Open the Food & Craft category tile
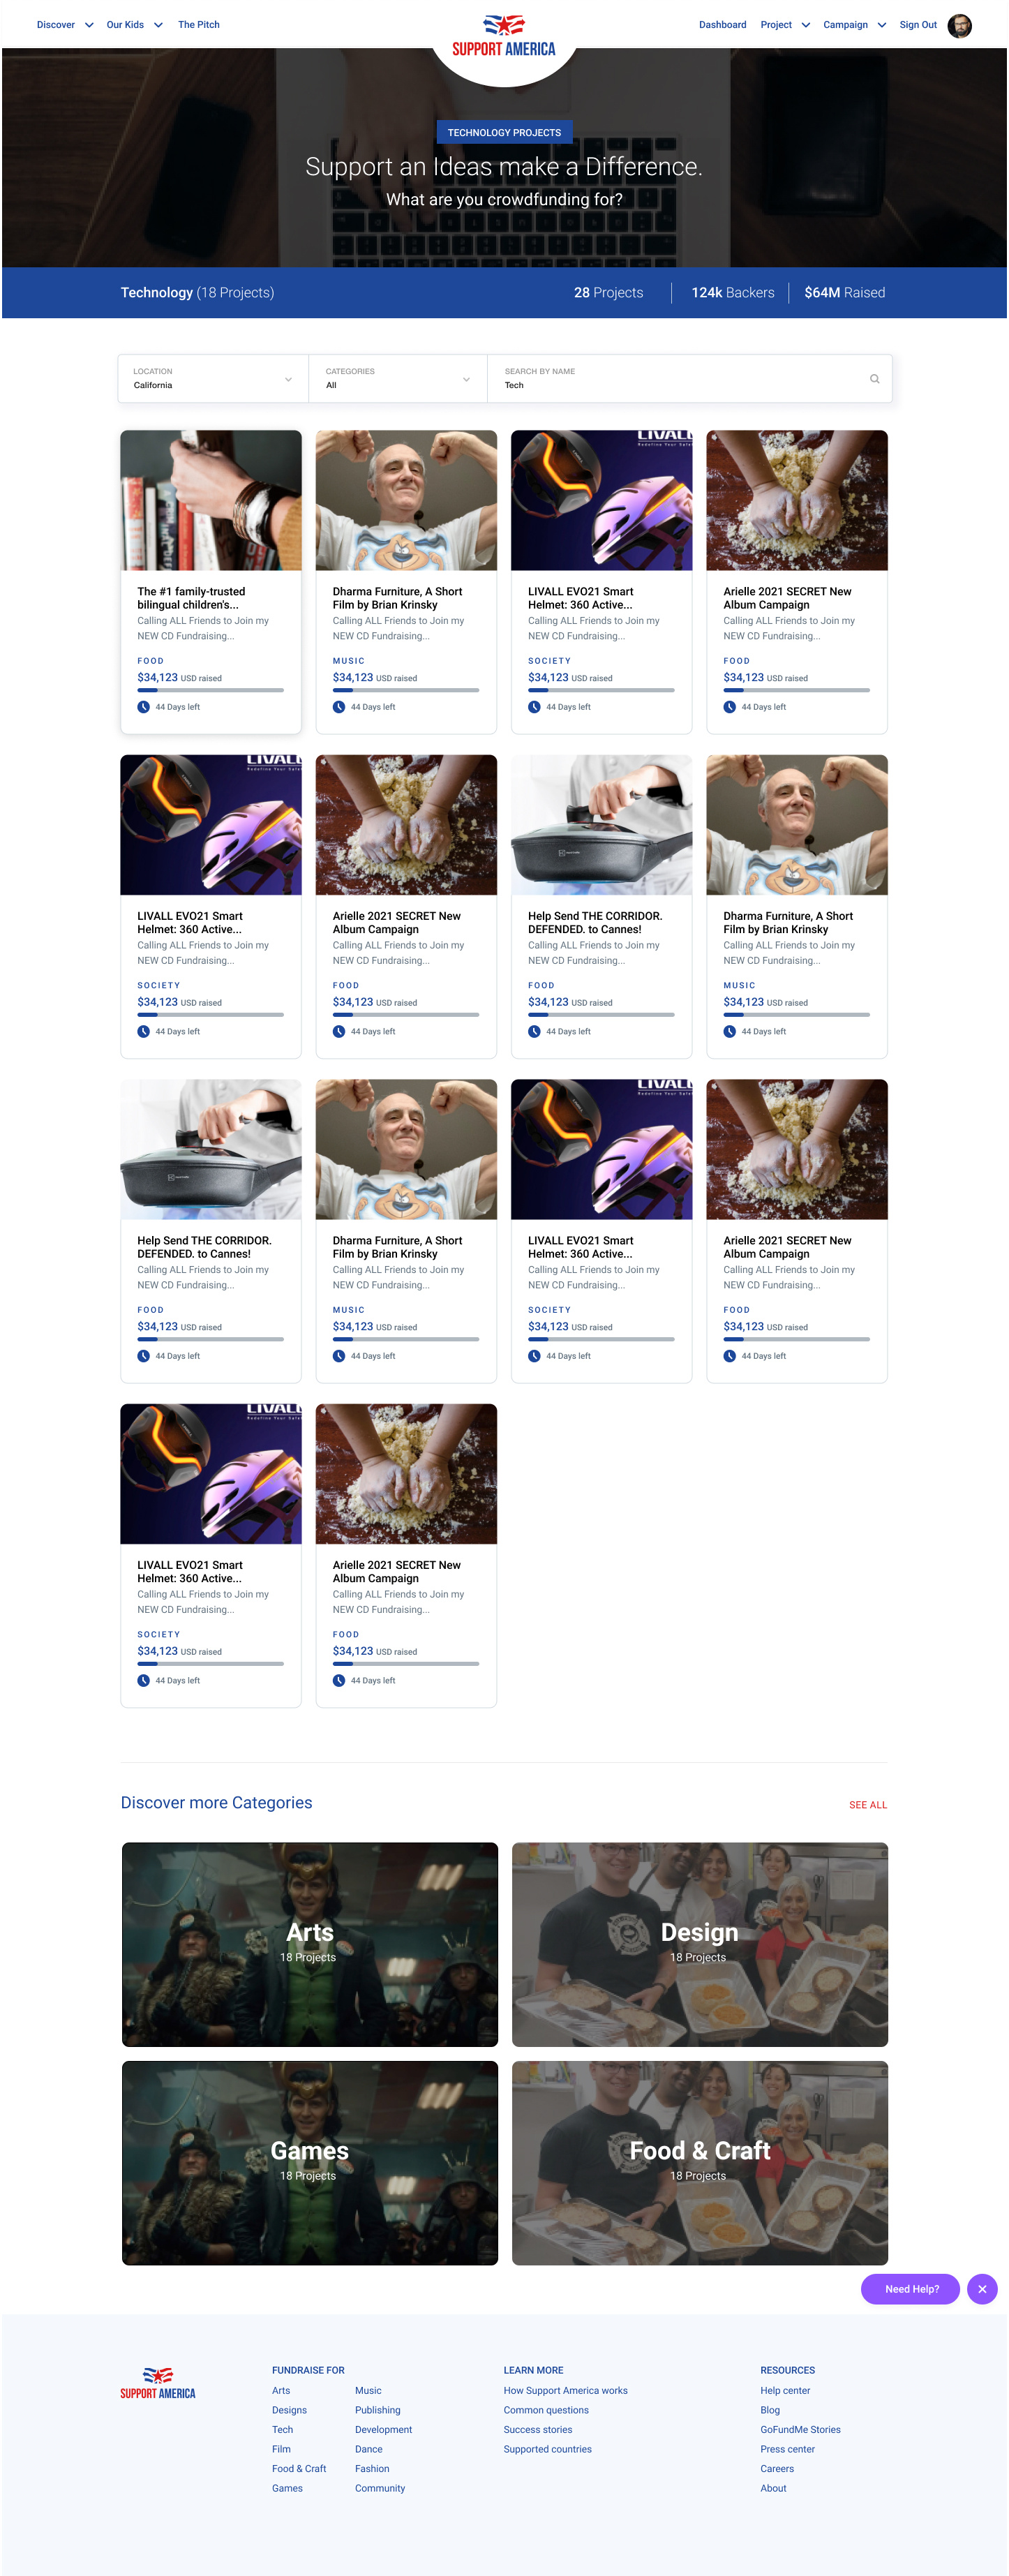This screenshot has width=1009, height=2576. click(x=700, y=2163)
